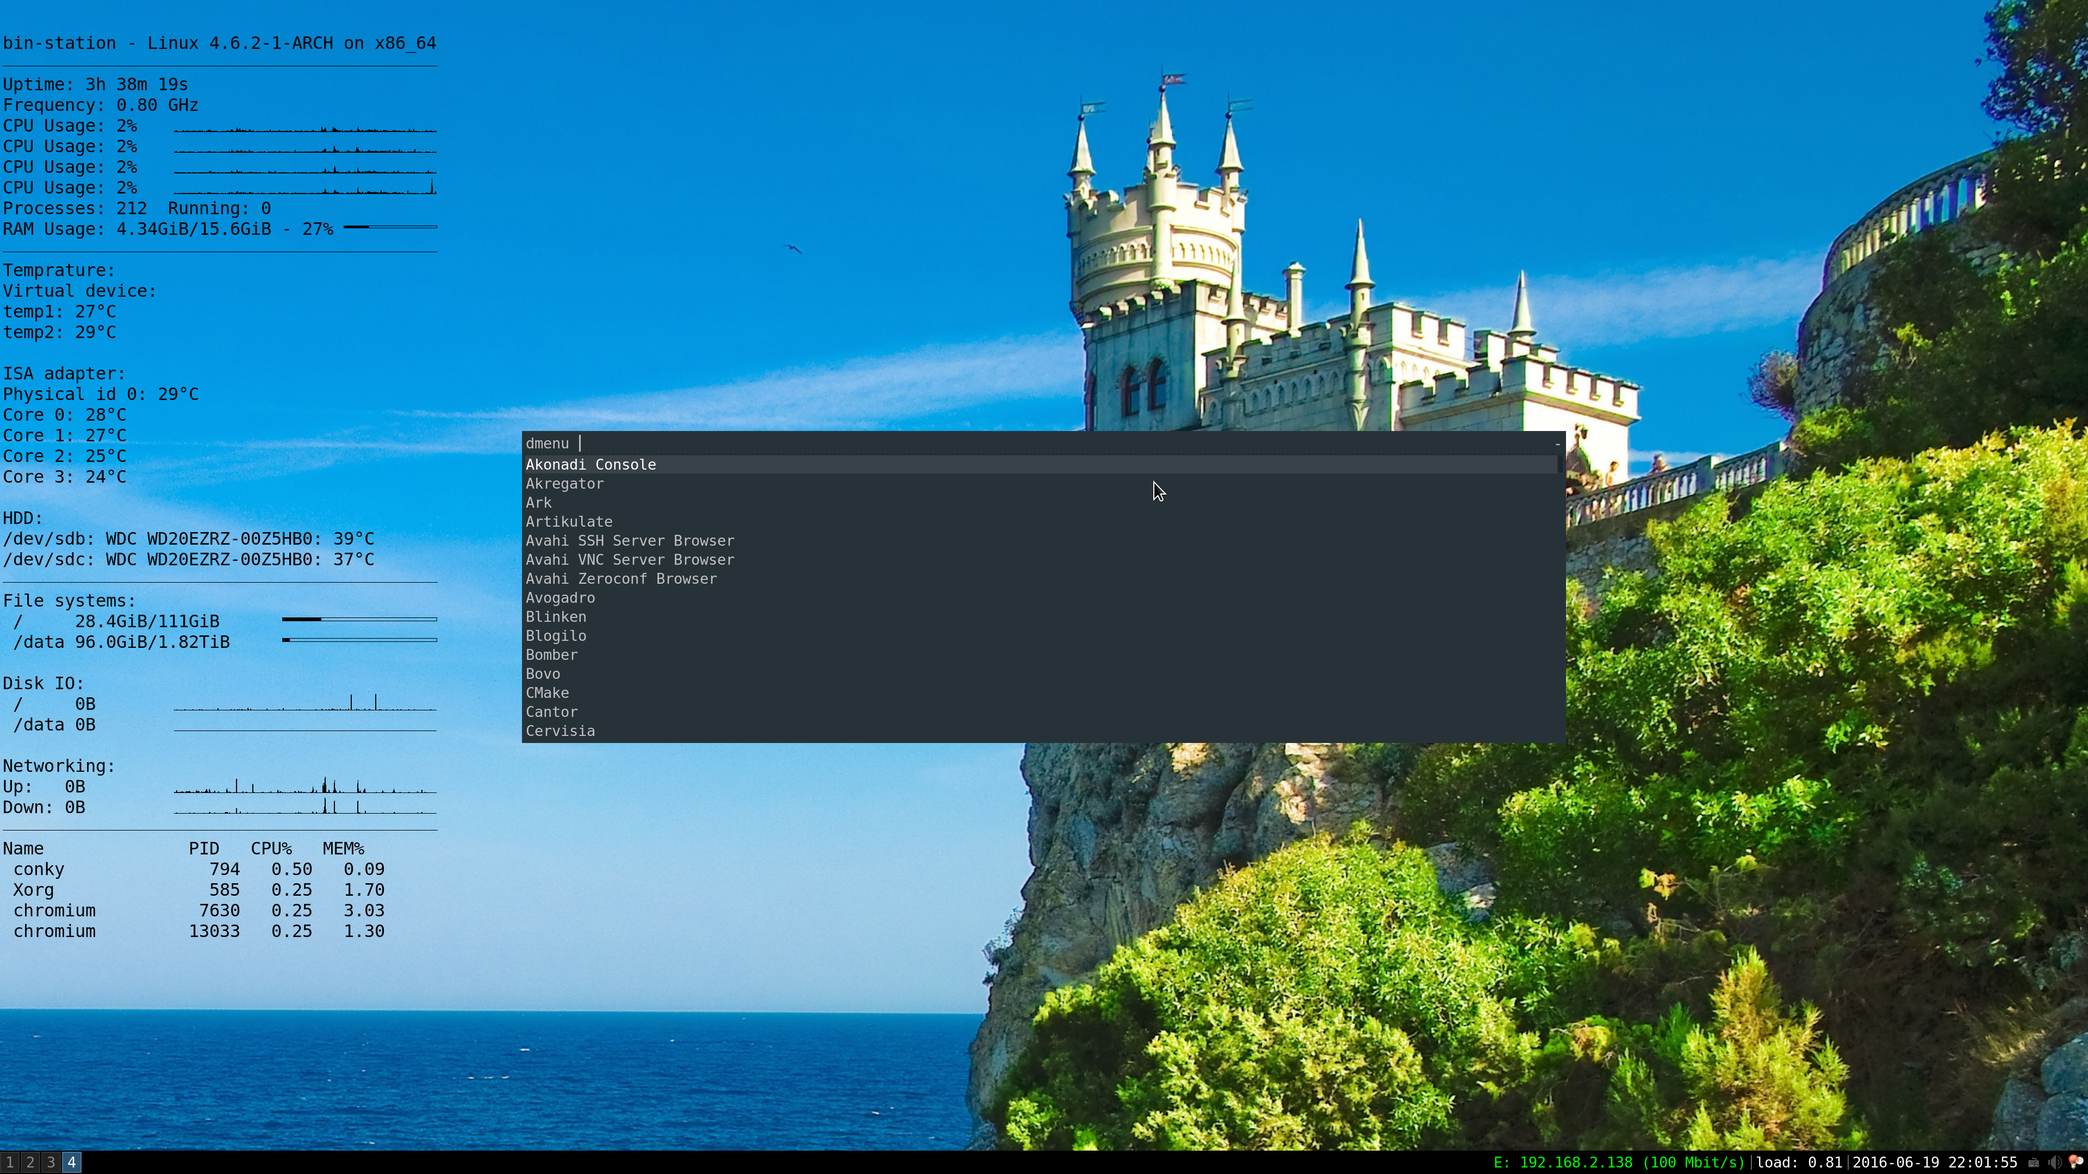The height and width of the screenshot is (1174, 2088).
Task: Open Ark from the launcher list
Action: (x=1041, y=502)
